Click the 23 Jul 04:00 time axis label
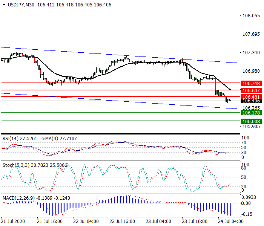 coord(158,221)
